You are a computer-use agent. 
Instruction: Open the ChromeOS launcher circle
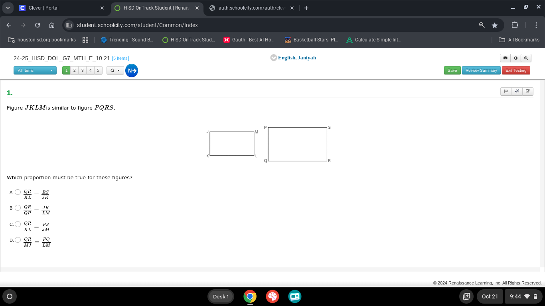point(10,296)
